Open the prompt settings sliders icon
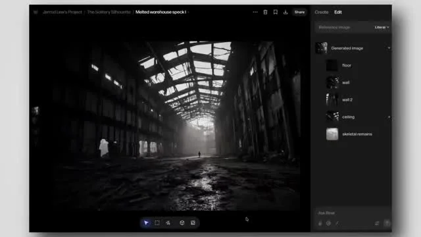The width and height of the screenshot is (421, 237). click(x=377, y=223)
